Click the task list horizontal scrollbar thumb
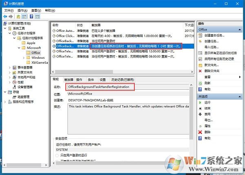The width and height of the screenshot is (245, 175). (x=84, y=72)
